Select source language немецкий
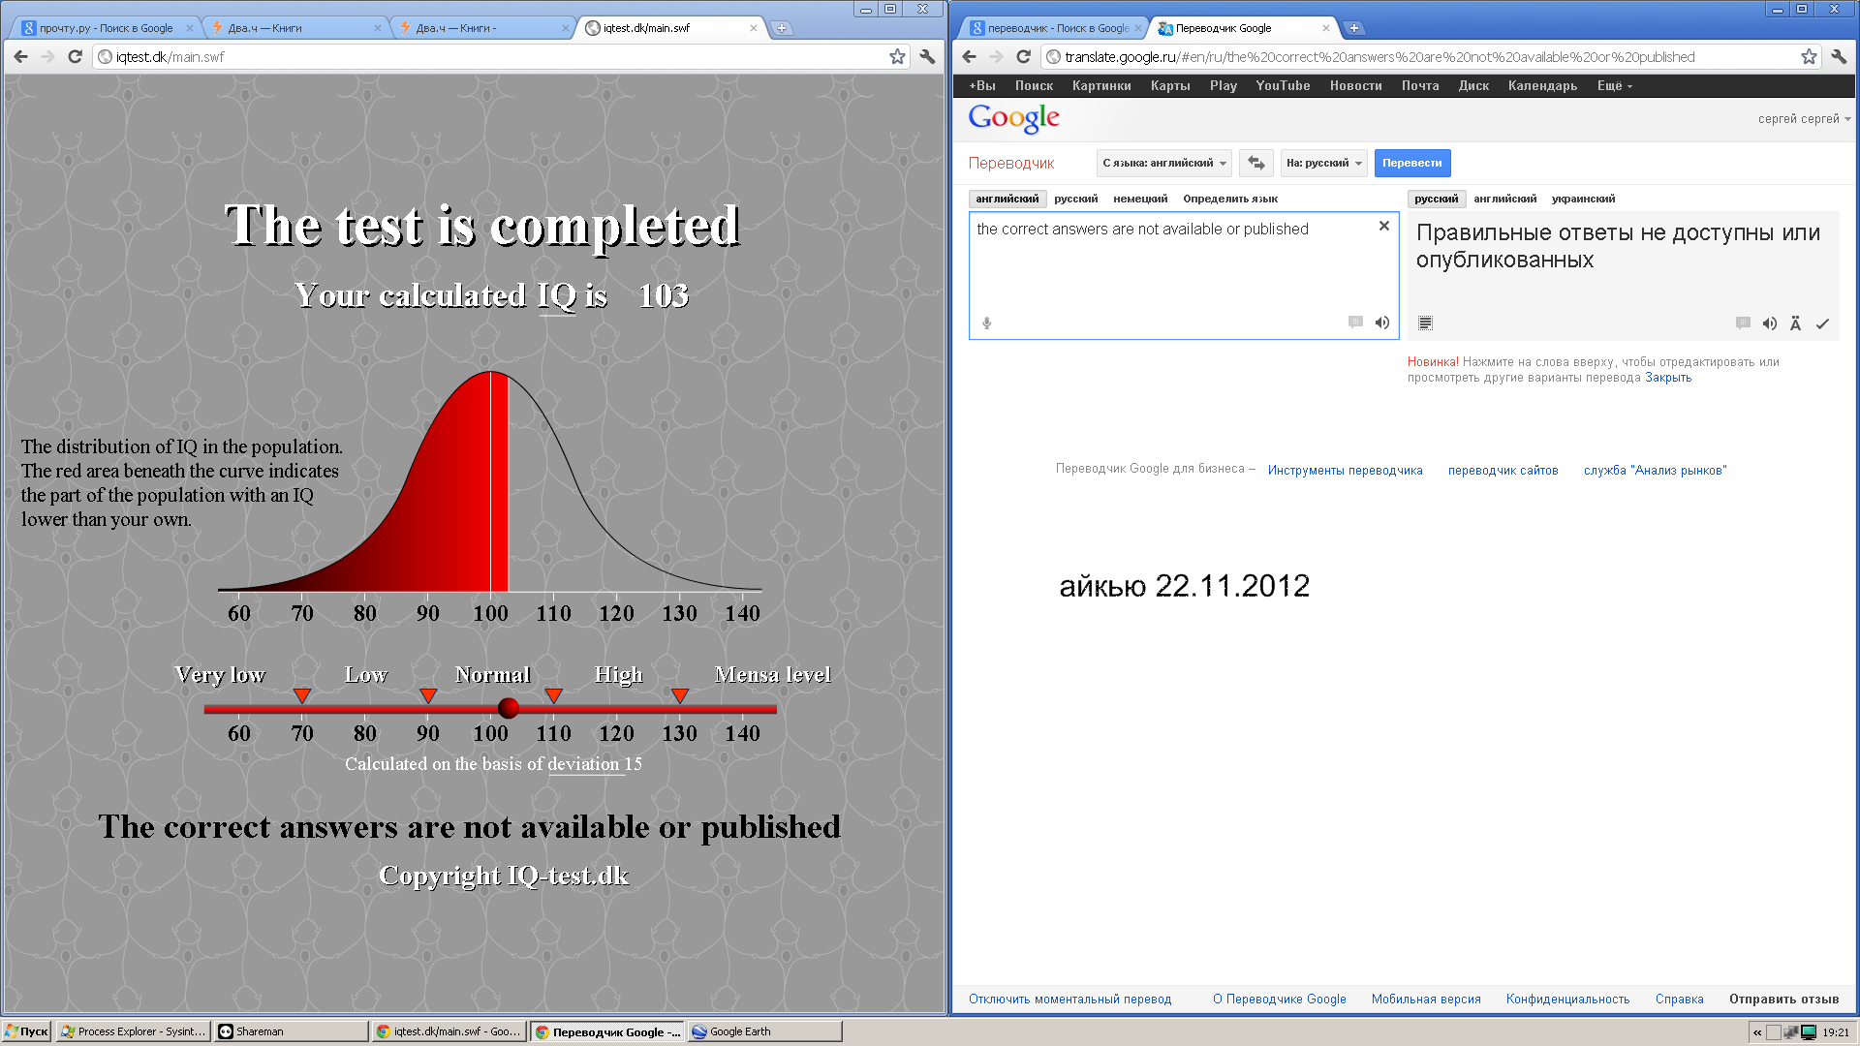Viewport: 1860px width, 1046px height. (1140, 199)
